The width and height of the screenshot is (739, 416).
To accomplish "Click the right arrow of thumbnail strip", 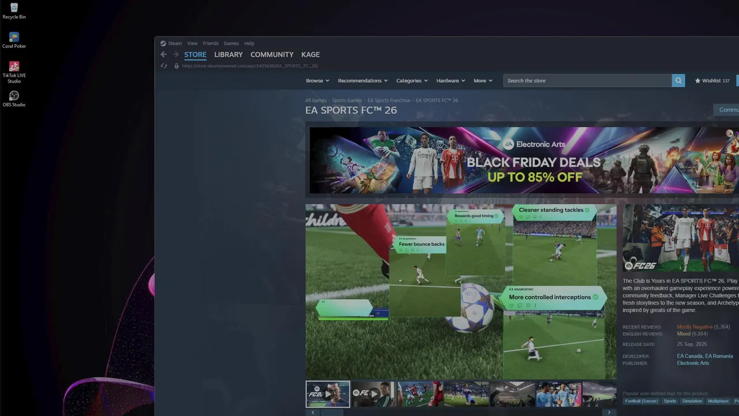I will point(609,413).
